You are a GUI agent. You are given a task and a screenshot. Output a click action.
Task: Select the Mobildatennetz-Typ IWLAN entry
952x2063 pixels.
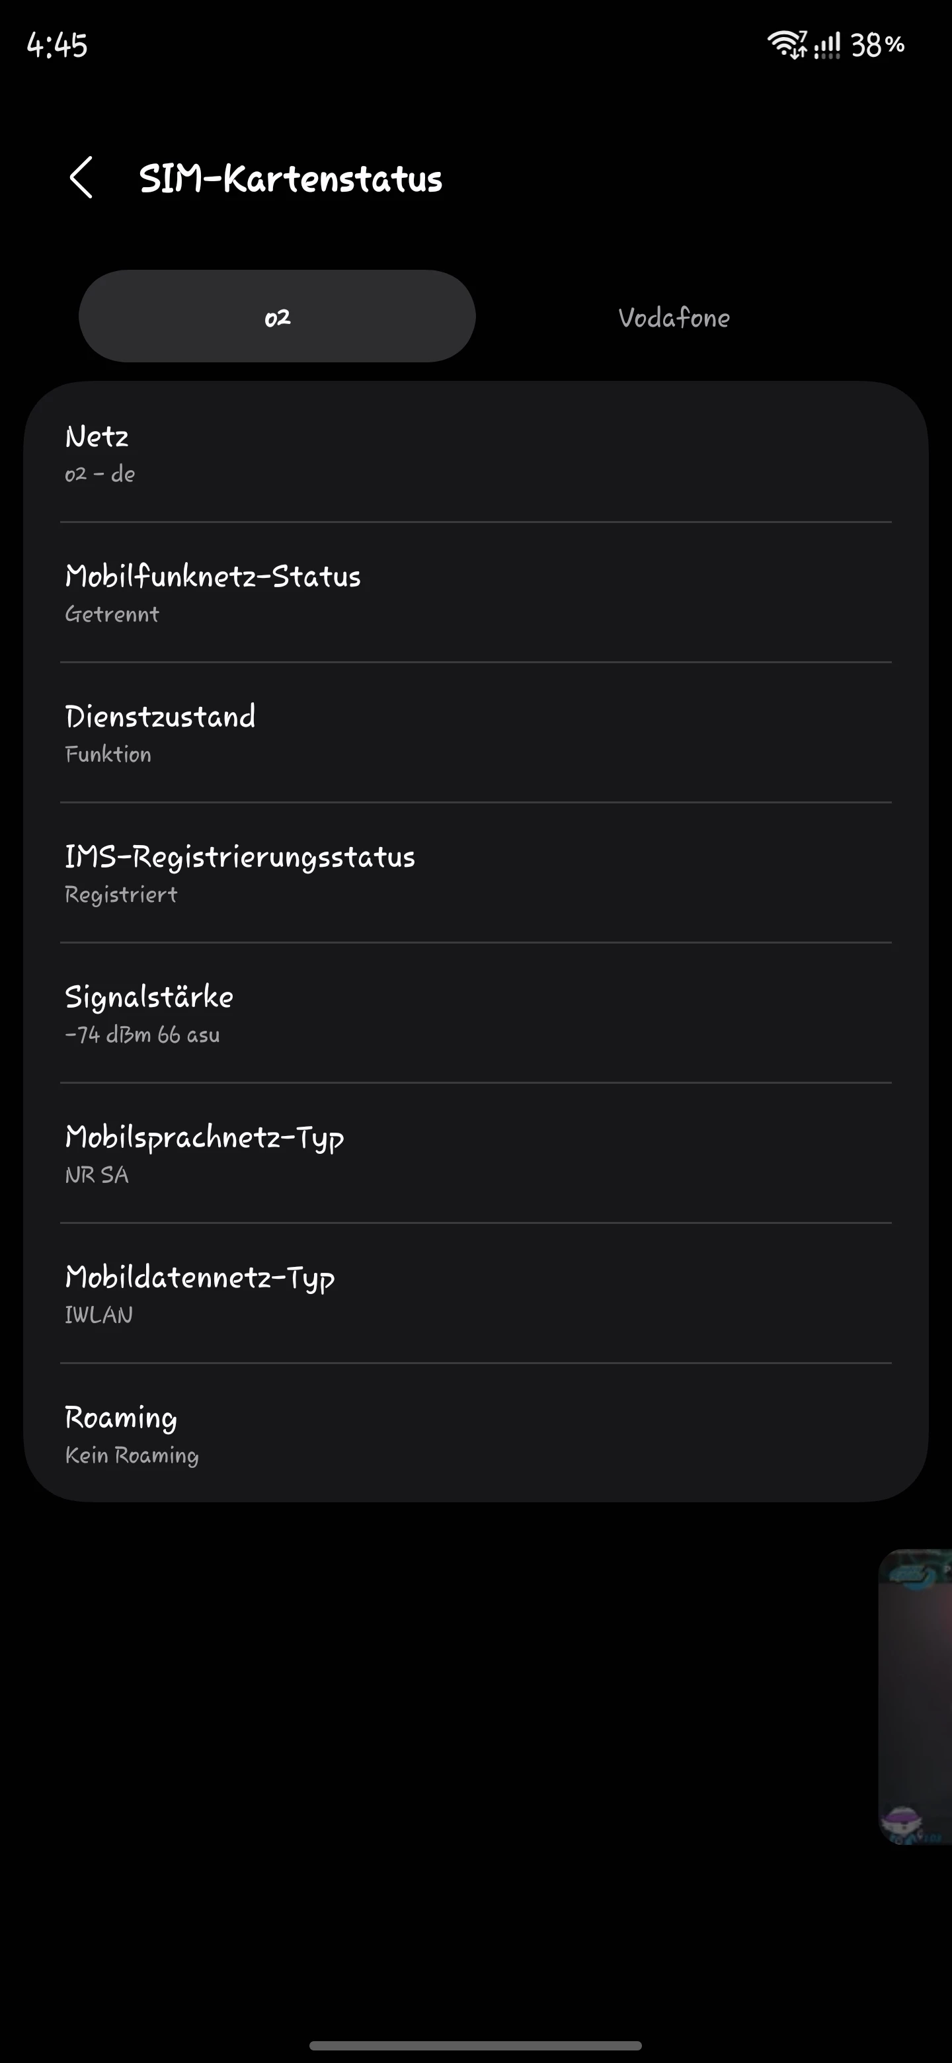475,1293
